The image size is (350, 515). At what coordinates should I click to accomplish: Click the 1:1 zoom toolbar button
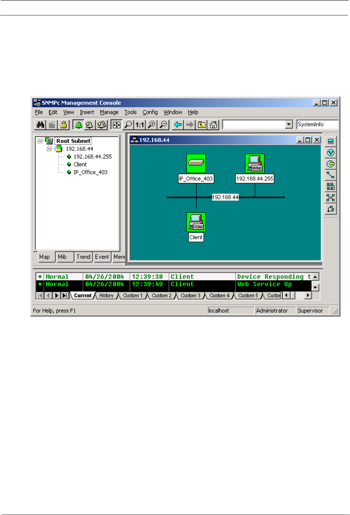tap(140, 125)
